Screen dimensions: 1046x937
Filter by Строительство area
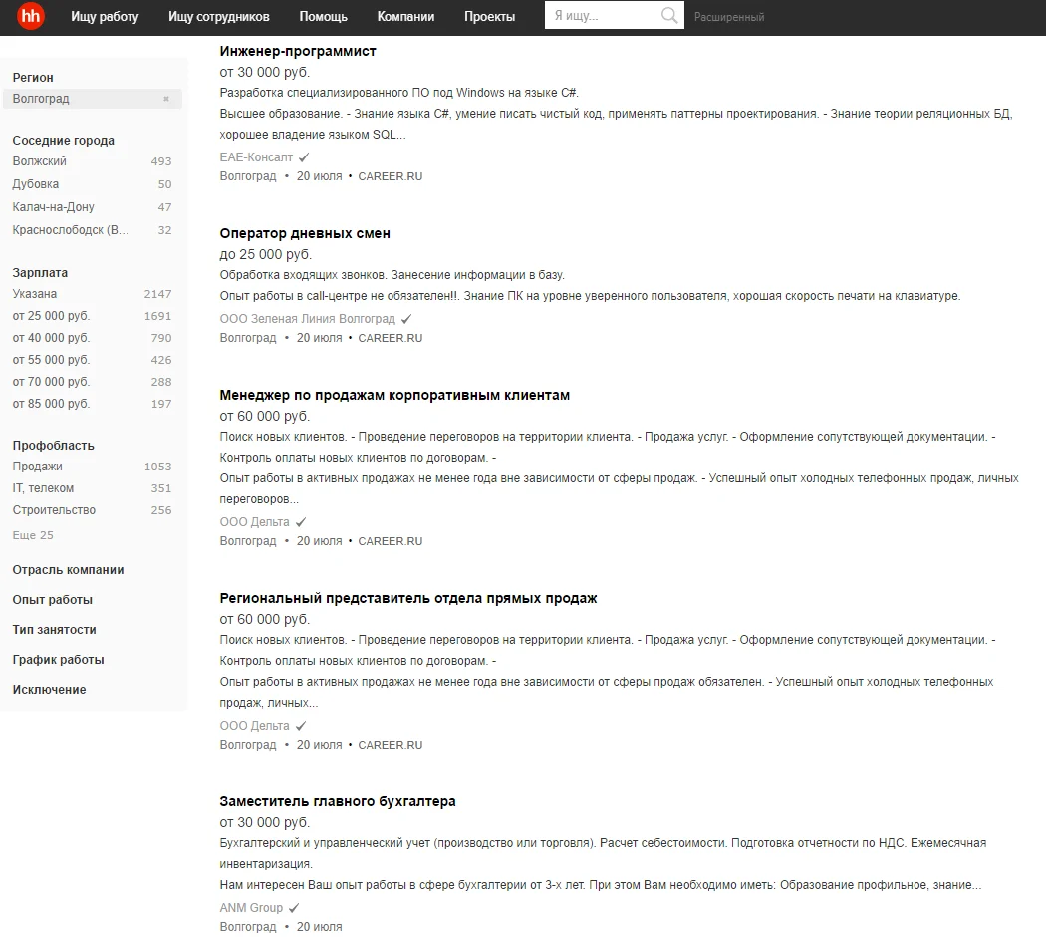(54, 510)
